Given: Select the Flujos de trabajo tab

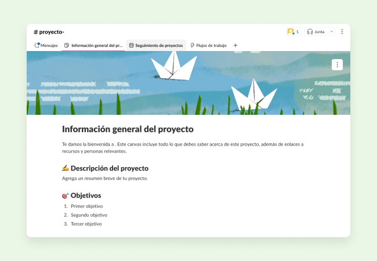Looking at the screenshot, I should (x=208, y=45).
